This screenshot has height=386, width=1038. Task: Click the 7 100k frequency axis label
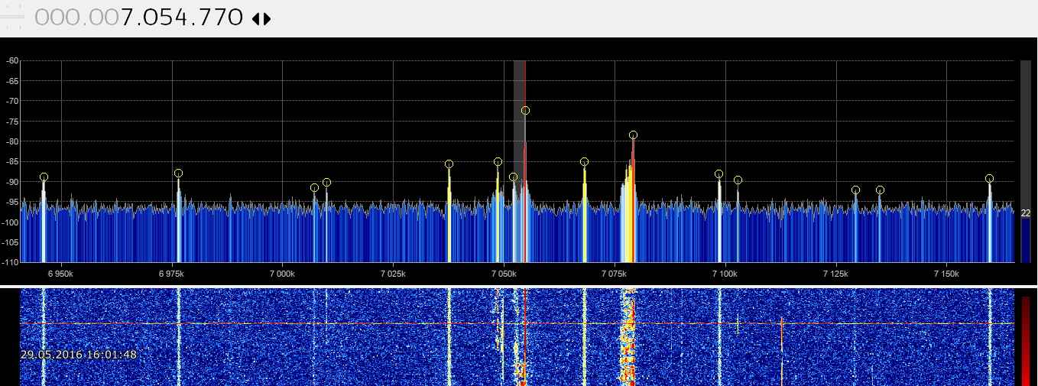click(725, 273)
